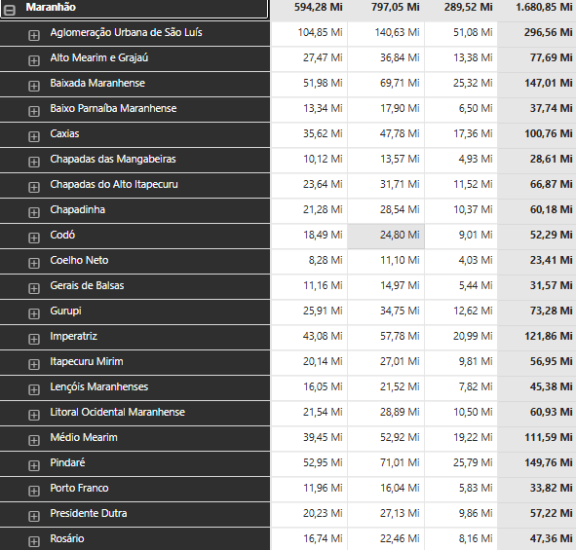Click the 296,56 Mi total cell

(x=548, y=32)
